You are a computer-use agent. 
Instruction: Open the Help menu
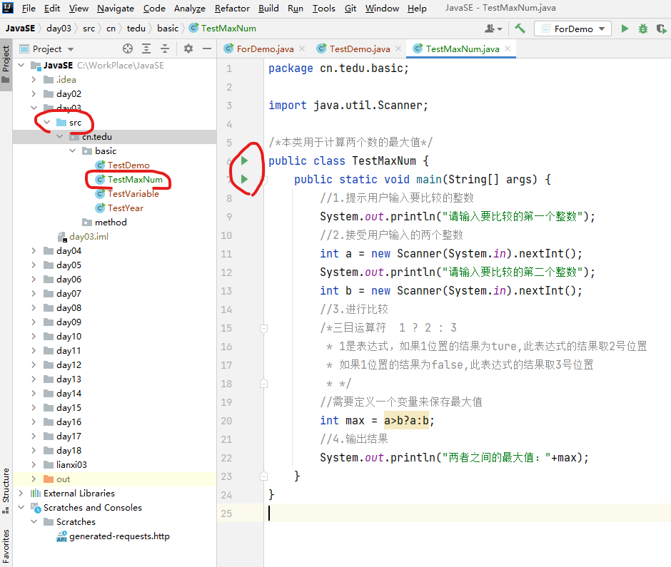(417, 8)
